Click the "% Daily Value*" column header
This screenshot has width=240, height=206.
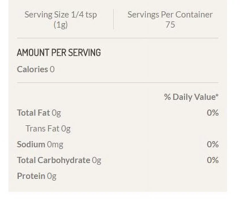pyautogui.click(x=191, y=97)
